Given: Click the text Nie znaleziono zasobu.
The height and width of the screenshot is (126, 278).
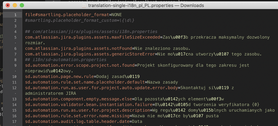Looking at the screenshot, I should pyautogui.click(x=162, y=48).
